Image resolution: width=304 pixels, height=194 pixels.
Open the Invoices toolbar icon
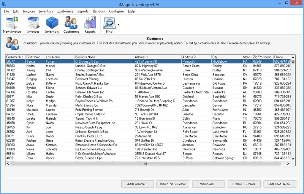[33, 25]
